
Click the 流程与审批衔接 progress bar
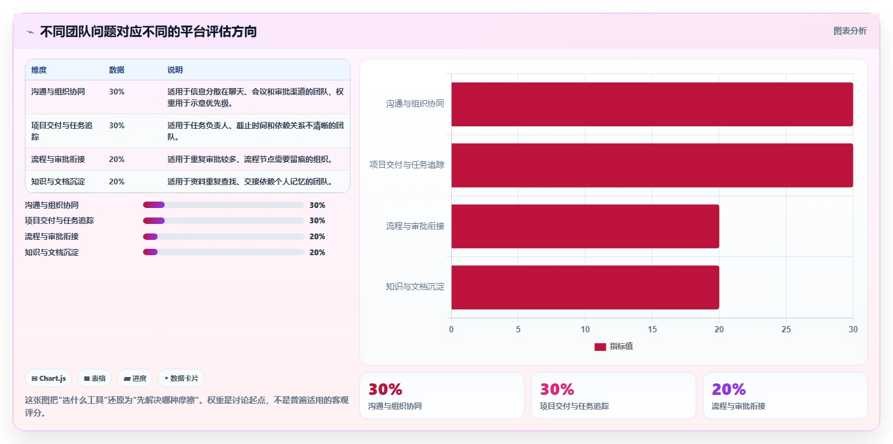point(223,236)
